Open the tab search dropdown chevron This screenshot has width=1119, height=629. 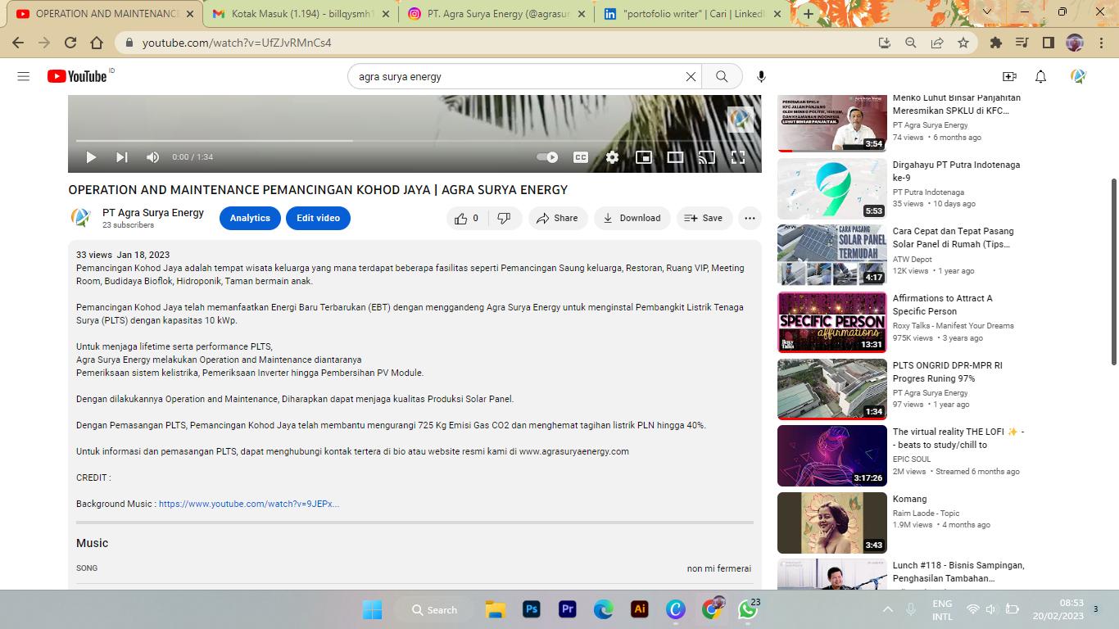pos(987,12)
